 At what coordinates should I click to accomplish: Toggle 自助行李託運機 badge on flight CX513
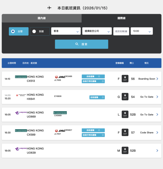pos(93,81)
